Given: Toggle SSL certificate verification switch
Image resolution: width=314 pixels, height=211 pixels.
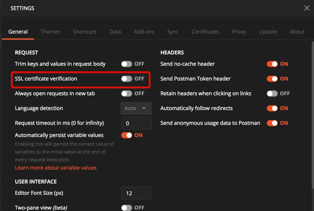Looking at the screenshot, I should [x=127, y=79].
